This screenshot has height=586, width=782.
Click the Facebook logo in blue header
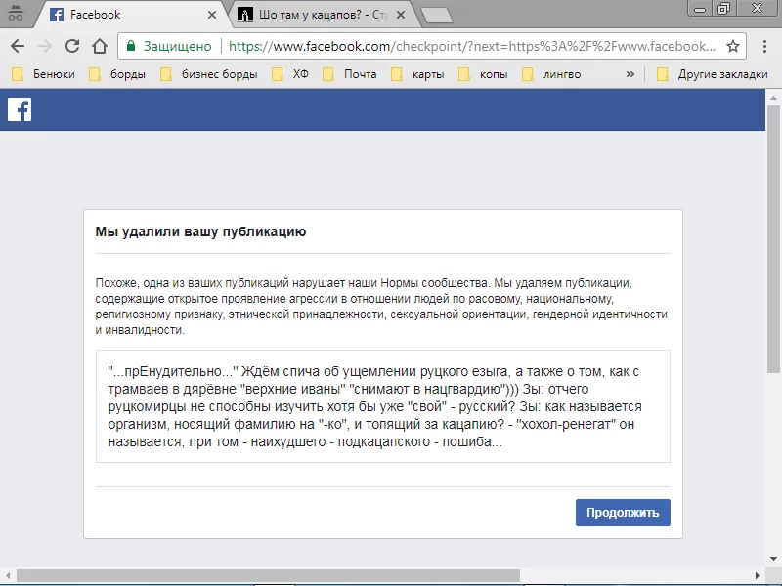(20, 109)
